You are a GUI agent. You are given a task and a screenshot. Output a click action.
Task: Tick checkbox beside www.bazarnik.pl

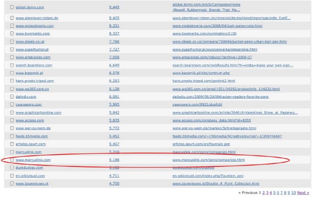tap(12, 73)
